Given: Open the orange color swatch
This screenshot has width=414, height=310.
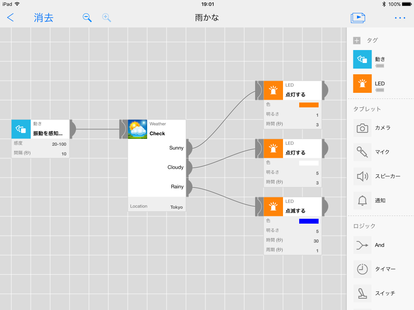Looking at the screenshot, I should (x=308, y=105).
